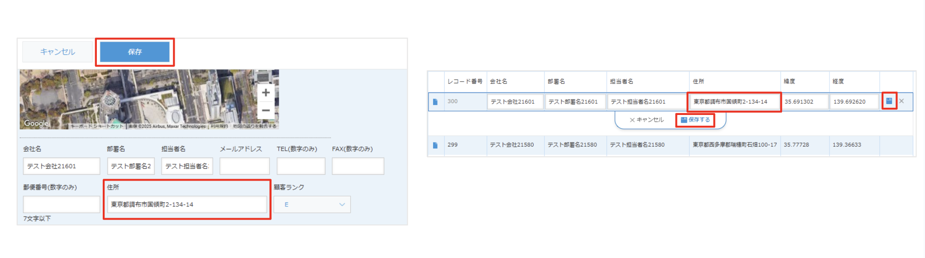This screenshot has width=925, height=258.
Task: Click record number 299 cell
Action: click(x=453, y=145)
